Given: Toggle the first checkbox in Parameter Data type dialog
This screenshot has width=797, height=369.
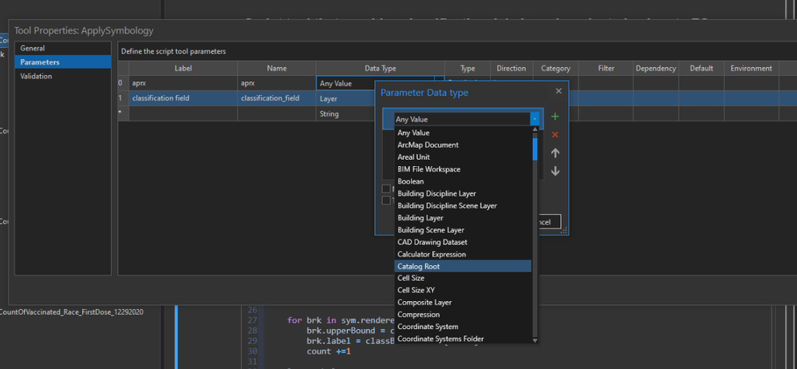Looking at the screenshot, I should click(x=386, y=189).
